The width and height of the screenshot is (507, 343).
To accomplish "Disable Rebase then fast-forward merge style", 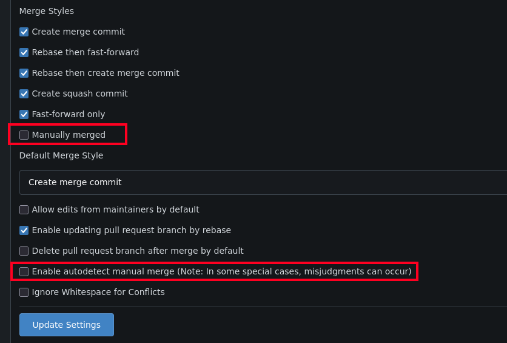I will pos(24,52).
